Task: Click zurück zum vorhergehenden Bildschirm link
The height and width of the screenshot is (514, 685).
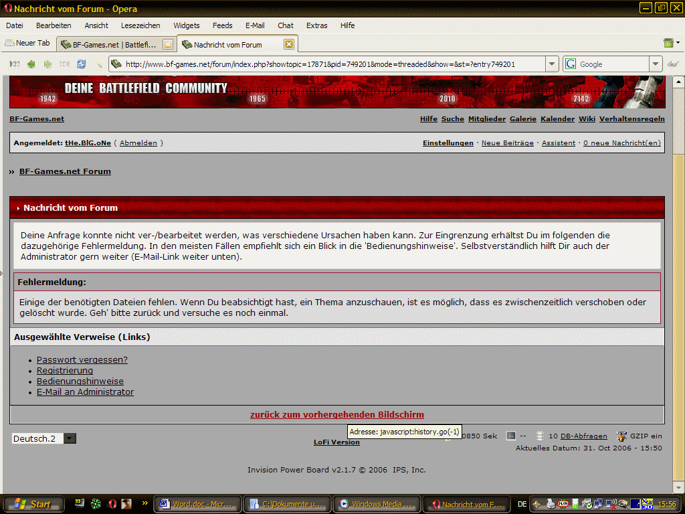Action: (337, 415)
